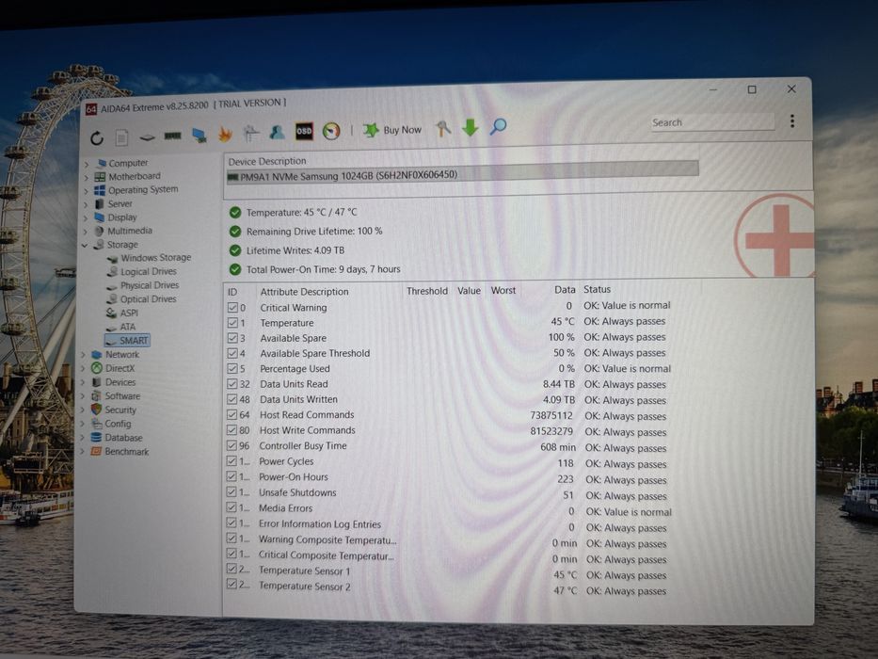This screenshot has width=878, height=659.
Task: Open the ASPI storage page
Action: (x=129, y=313)
